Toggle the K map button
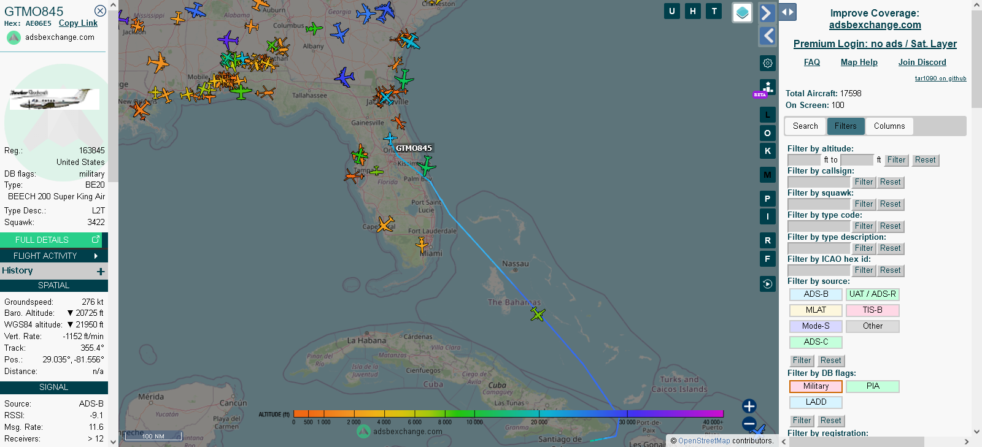982x447 pixels. tap(768, 151)
